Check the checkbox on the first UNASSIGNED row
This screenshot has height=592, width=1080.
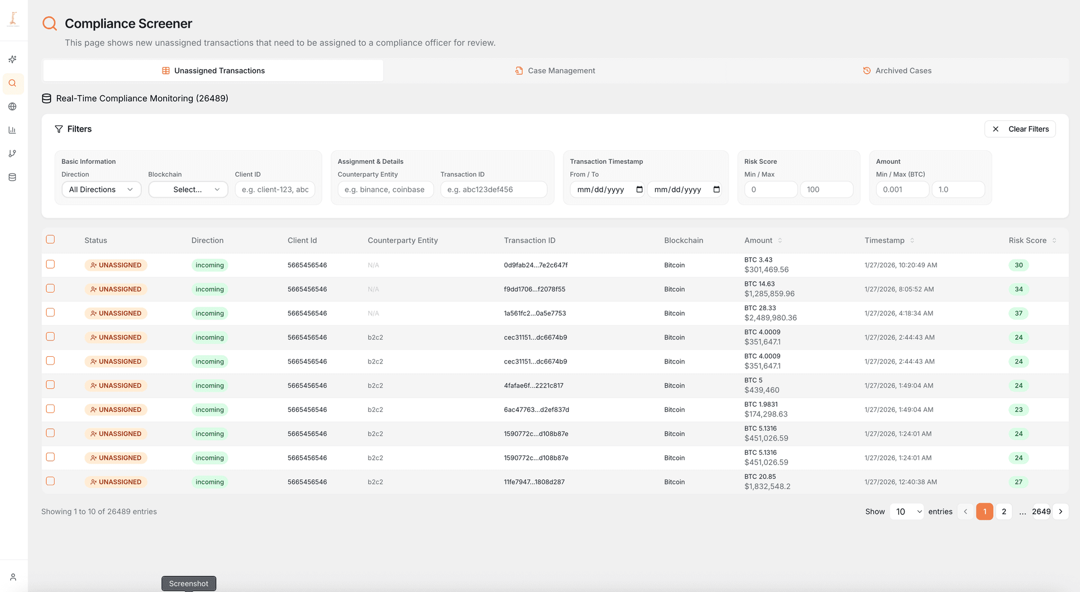click(50, 264)
